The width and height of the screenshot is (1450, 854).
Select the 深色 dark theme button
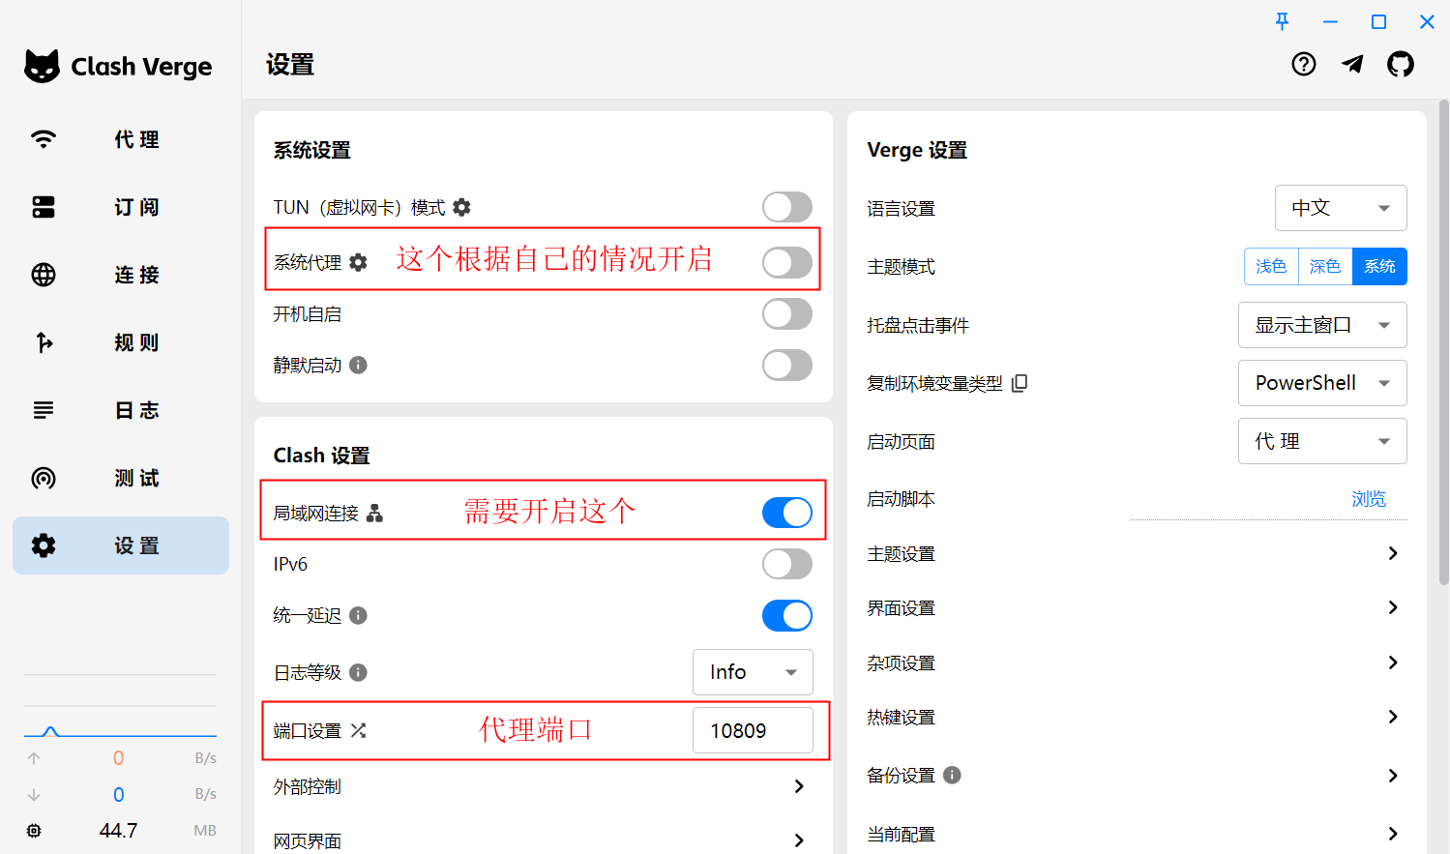click(x=1324, y=267)
